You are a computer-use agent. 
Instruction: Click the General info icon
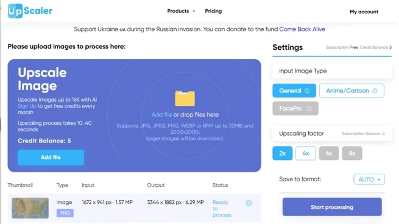[x=307, y=91]
